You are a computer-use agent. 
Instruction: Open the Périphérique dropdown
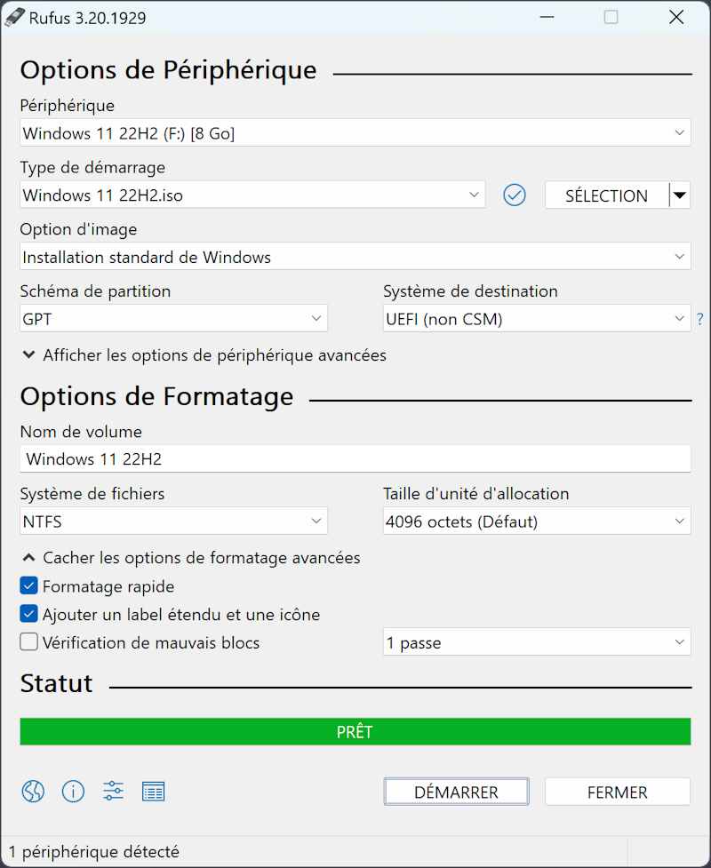click(x=355, y=133)
